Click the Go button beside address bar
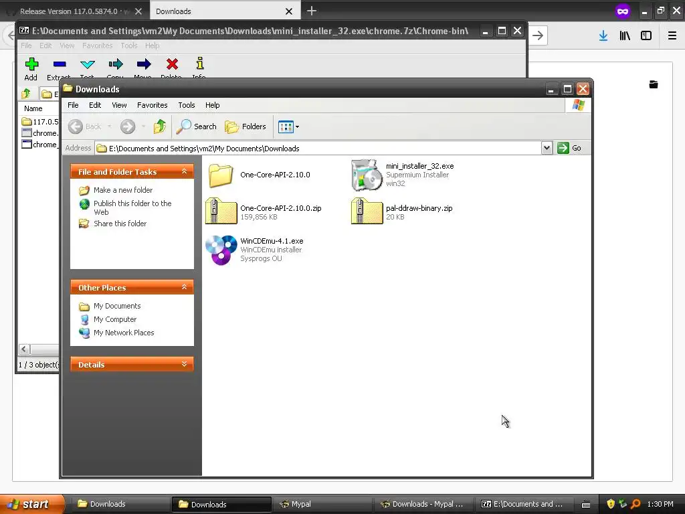The width and height of the screenshot is (685, 514). (569, 148)
